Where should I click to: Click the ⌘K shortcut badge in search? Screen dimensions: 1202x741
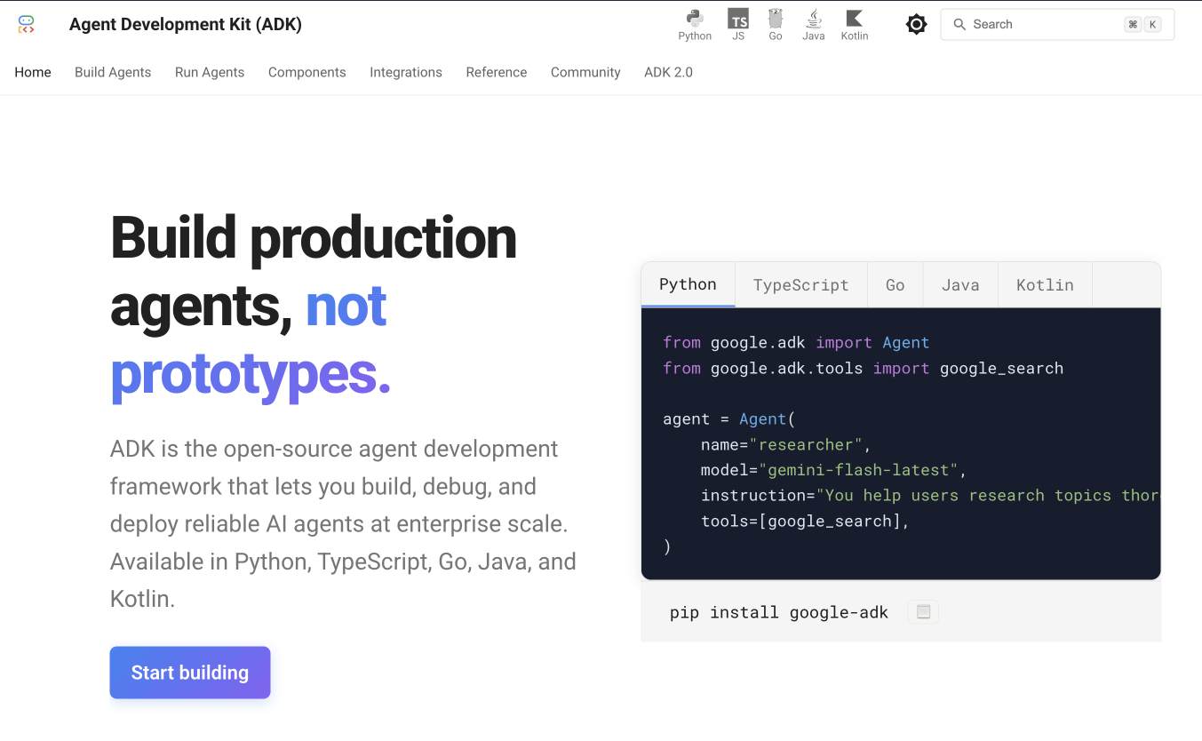click(1142, 25)
